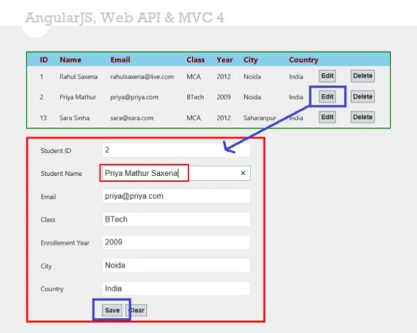Select the name cell Rahul Saxena
This screenshot has width=417, height=333.
[79, 76]
